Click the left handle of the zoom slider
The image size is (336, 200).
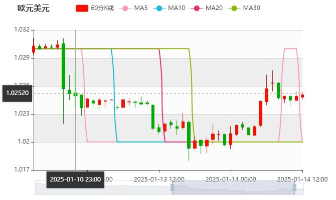[171, 187]
